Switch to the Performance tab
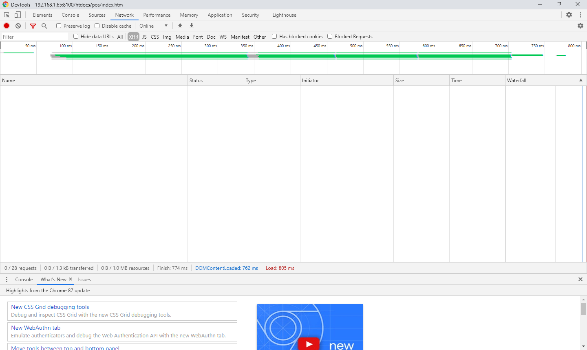This screenshot has width=587, height=350. (157, 15)
